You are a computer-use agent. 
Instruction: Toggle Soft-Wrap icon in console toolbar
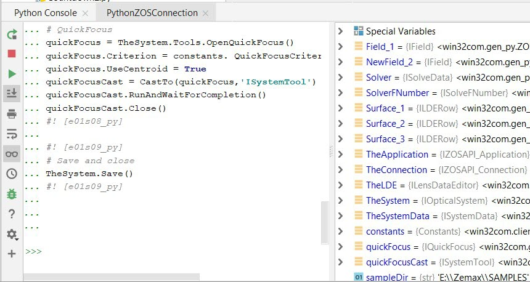coord(12,134)
